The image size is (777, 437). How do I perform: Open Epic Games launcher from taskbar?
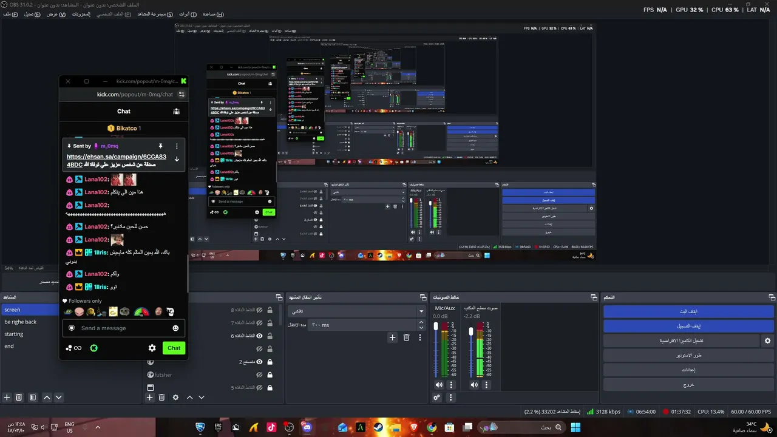point(218,427)
